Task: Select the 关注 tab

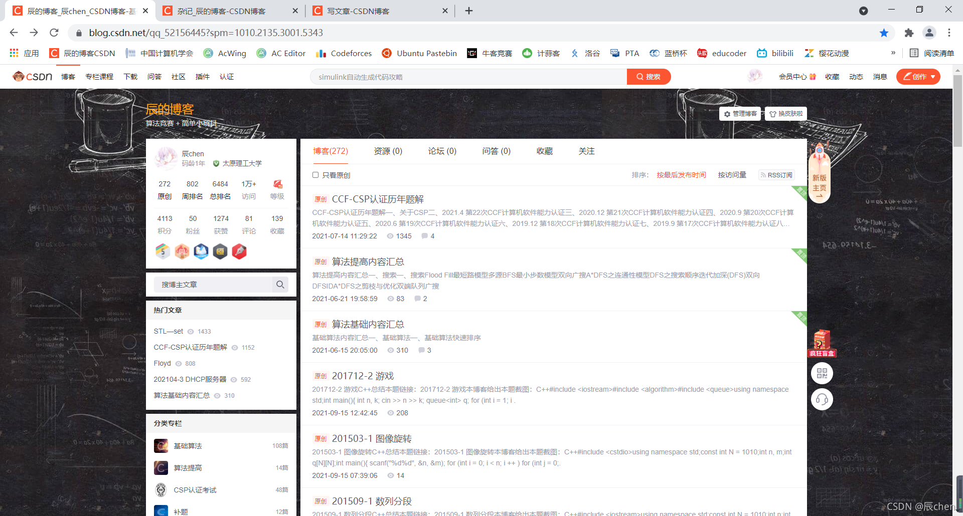Action: click(586, 151)
